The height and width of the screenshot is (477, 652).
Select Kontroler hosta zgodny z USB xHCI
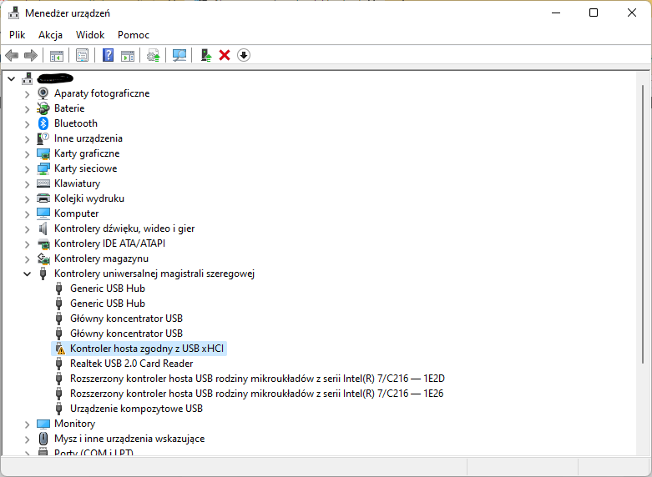pyautogui.click(x=147, y=349)
